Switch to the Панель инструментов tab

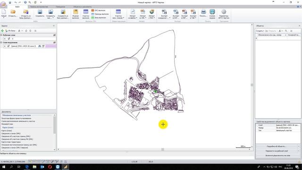pyautogui.click(x=39, y=7)
